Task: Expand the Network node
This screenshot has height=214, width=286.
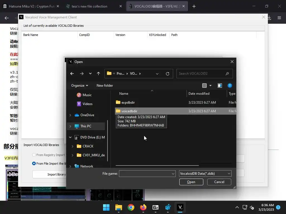Action: (70, 166)
